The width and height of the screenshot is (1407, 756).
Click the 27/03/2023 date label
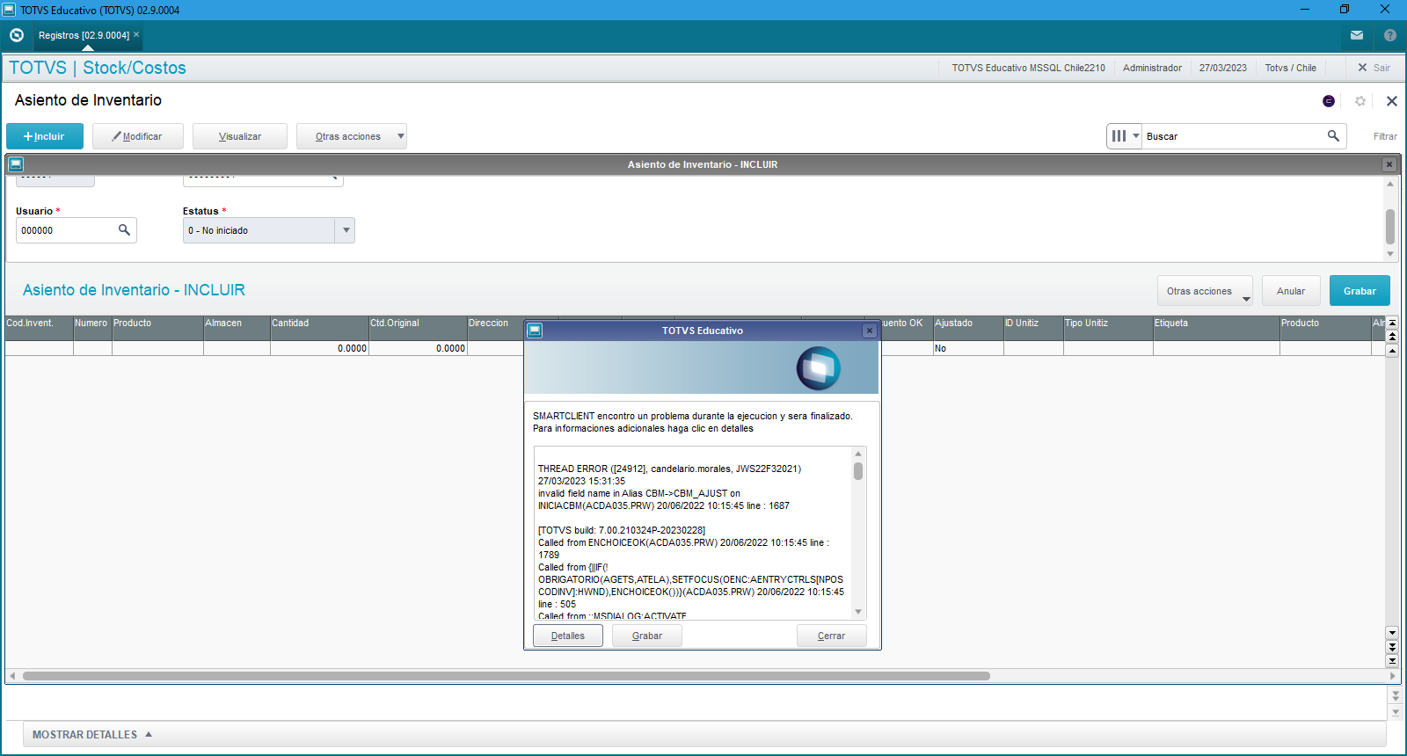click(x=1222, y=68)
